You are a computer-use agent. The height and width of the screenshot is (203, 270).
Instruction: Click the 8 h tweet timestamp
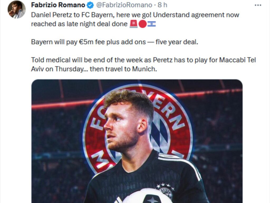tap(162, 5)
